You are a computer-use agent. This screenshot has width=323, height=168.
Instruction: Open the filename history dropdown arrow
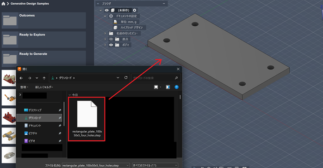(128, 165)
